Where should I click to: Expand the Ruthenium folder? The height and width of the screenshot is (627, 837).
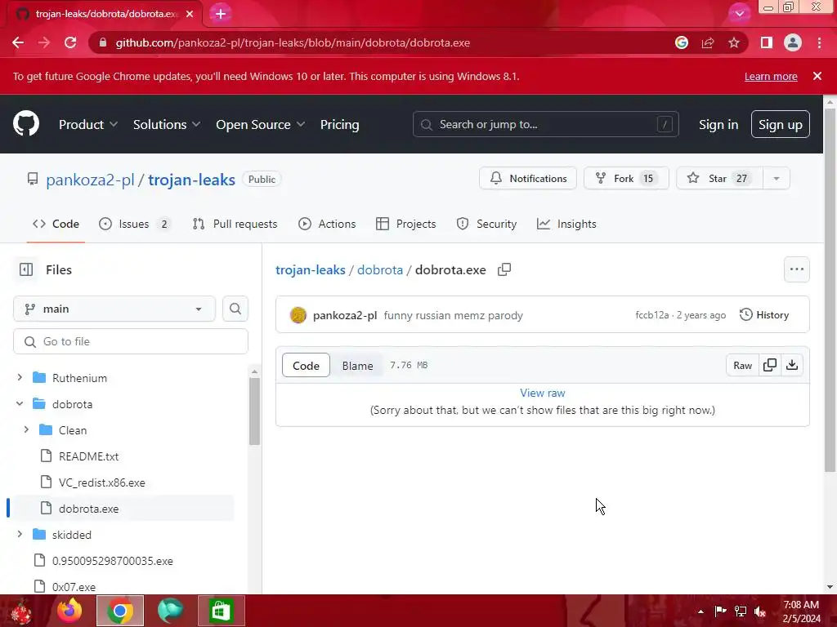click(20, 377)
